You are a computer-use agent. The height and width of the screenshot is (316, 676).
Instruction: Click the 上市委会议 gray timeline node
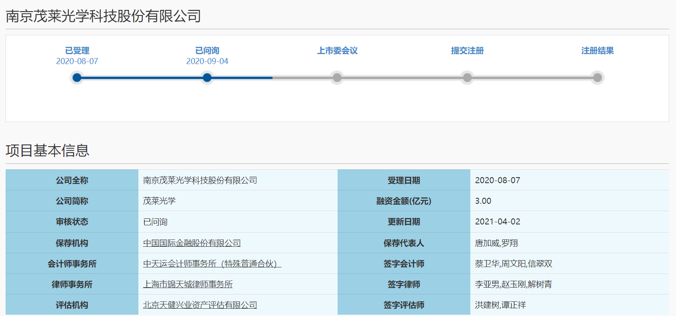[337, 78]
